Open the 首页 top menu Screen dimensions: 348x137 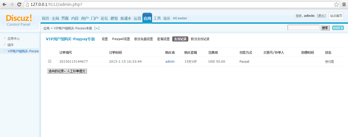pos(45,18)
